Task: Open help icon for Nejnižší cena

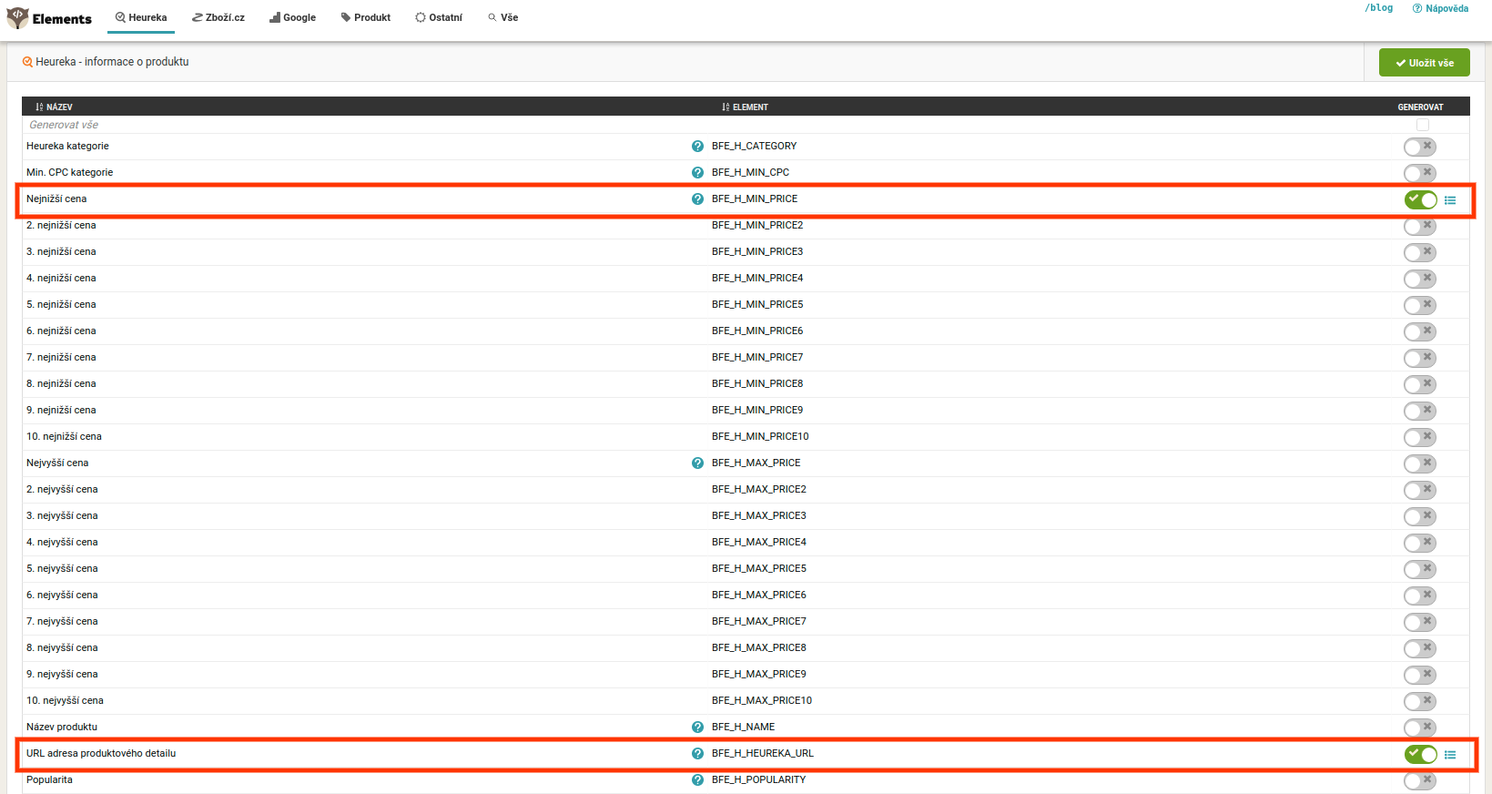Action: point(697,199)
